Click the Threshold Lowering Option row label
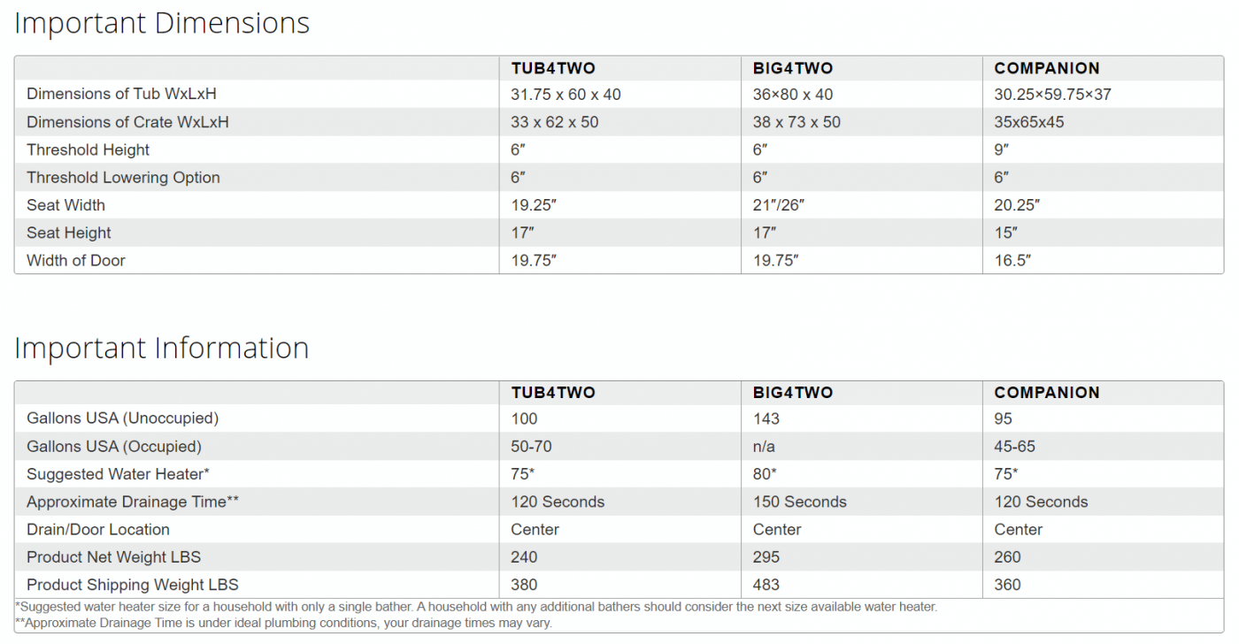The image size is (1239, 644). point(123,177)
